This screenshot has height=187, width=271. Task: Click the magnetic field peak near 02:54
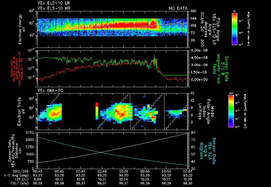point(154,55)
